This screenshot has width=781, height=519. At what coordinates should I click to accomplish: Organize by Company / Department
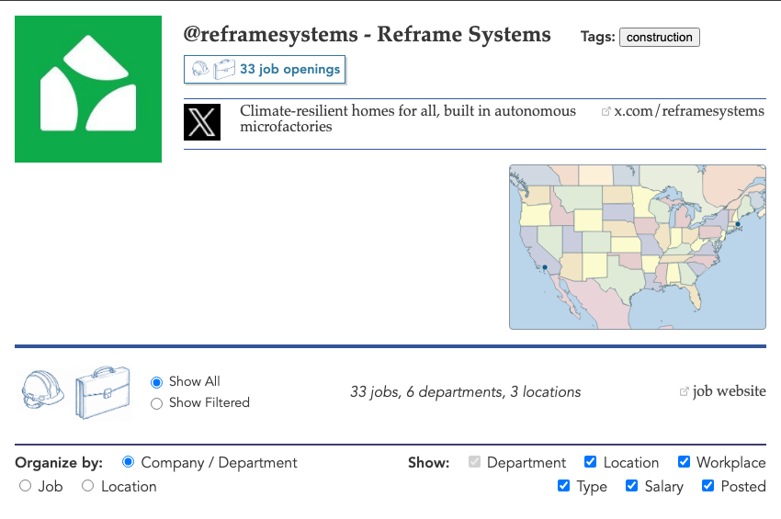[128, 462]
